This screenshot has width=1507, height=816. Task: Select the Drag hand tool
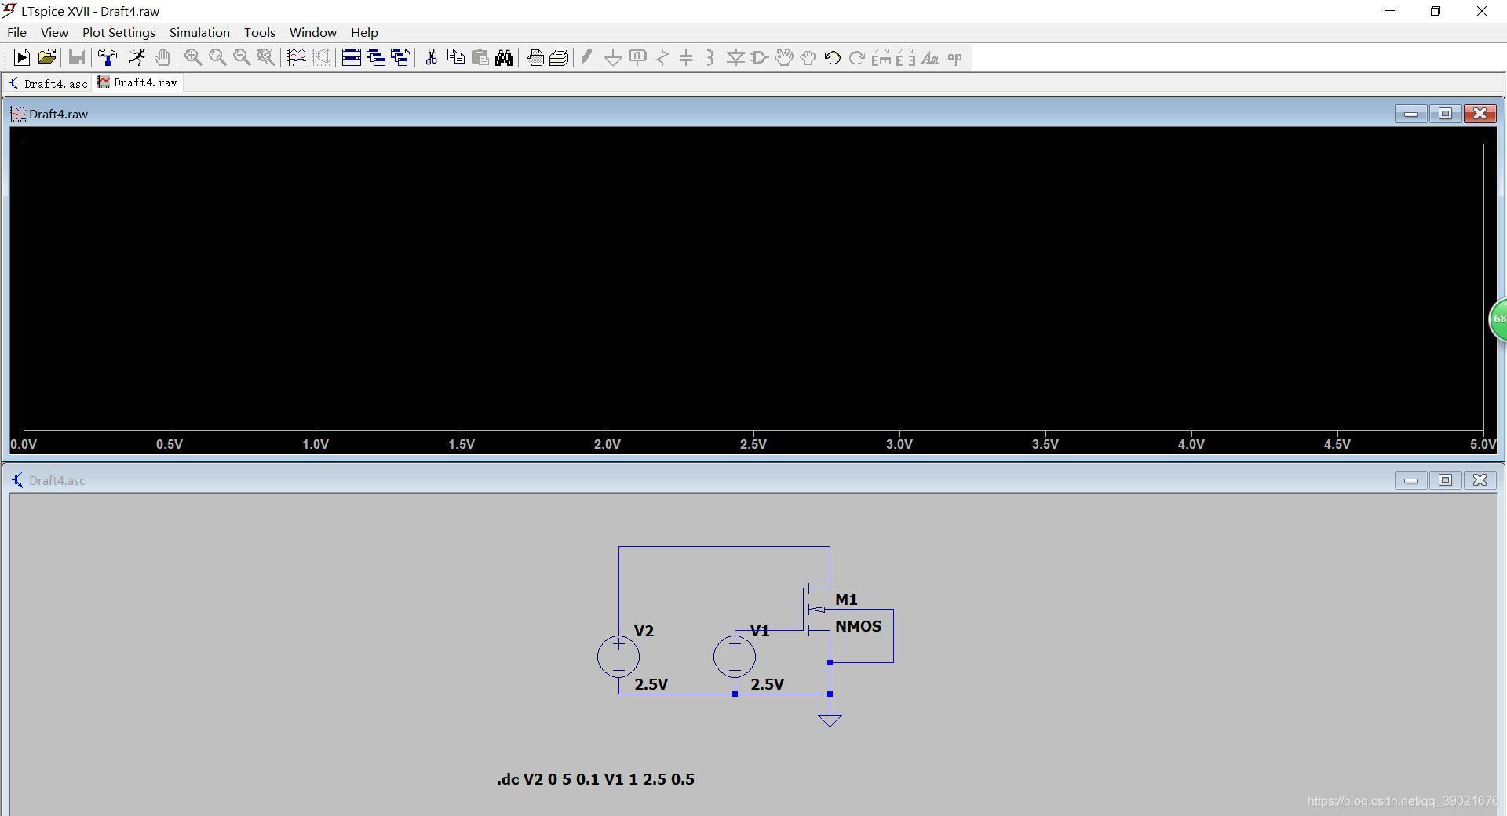(808, 57)
